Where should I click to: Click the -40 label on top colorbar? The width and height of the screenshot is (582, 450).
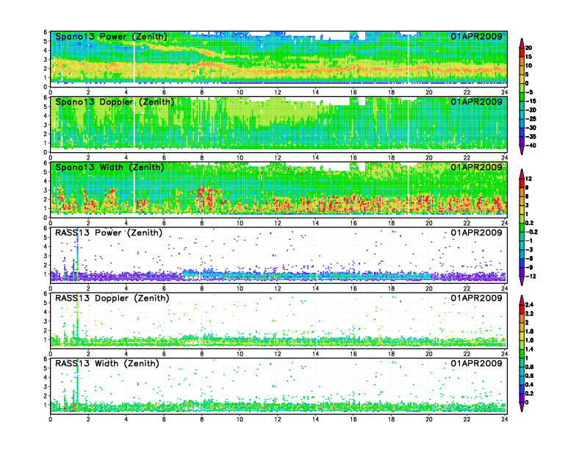[x=531, y=146]
